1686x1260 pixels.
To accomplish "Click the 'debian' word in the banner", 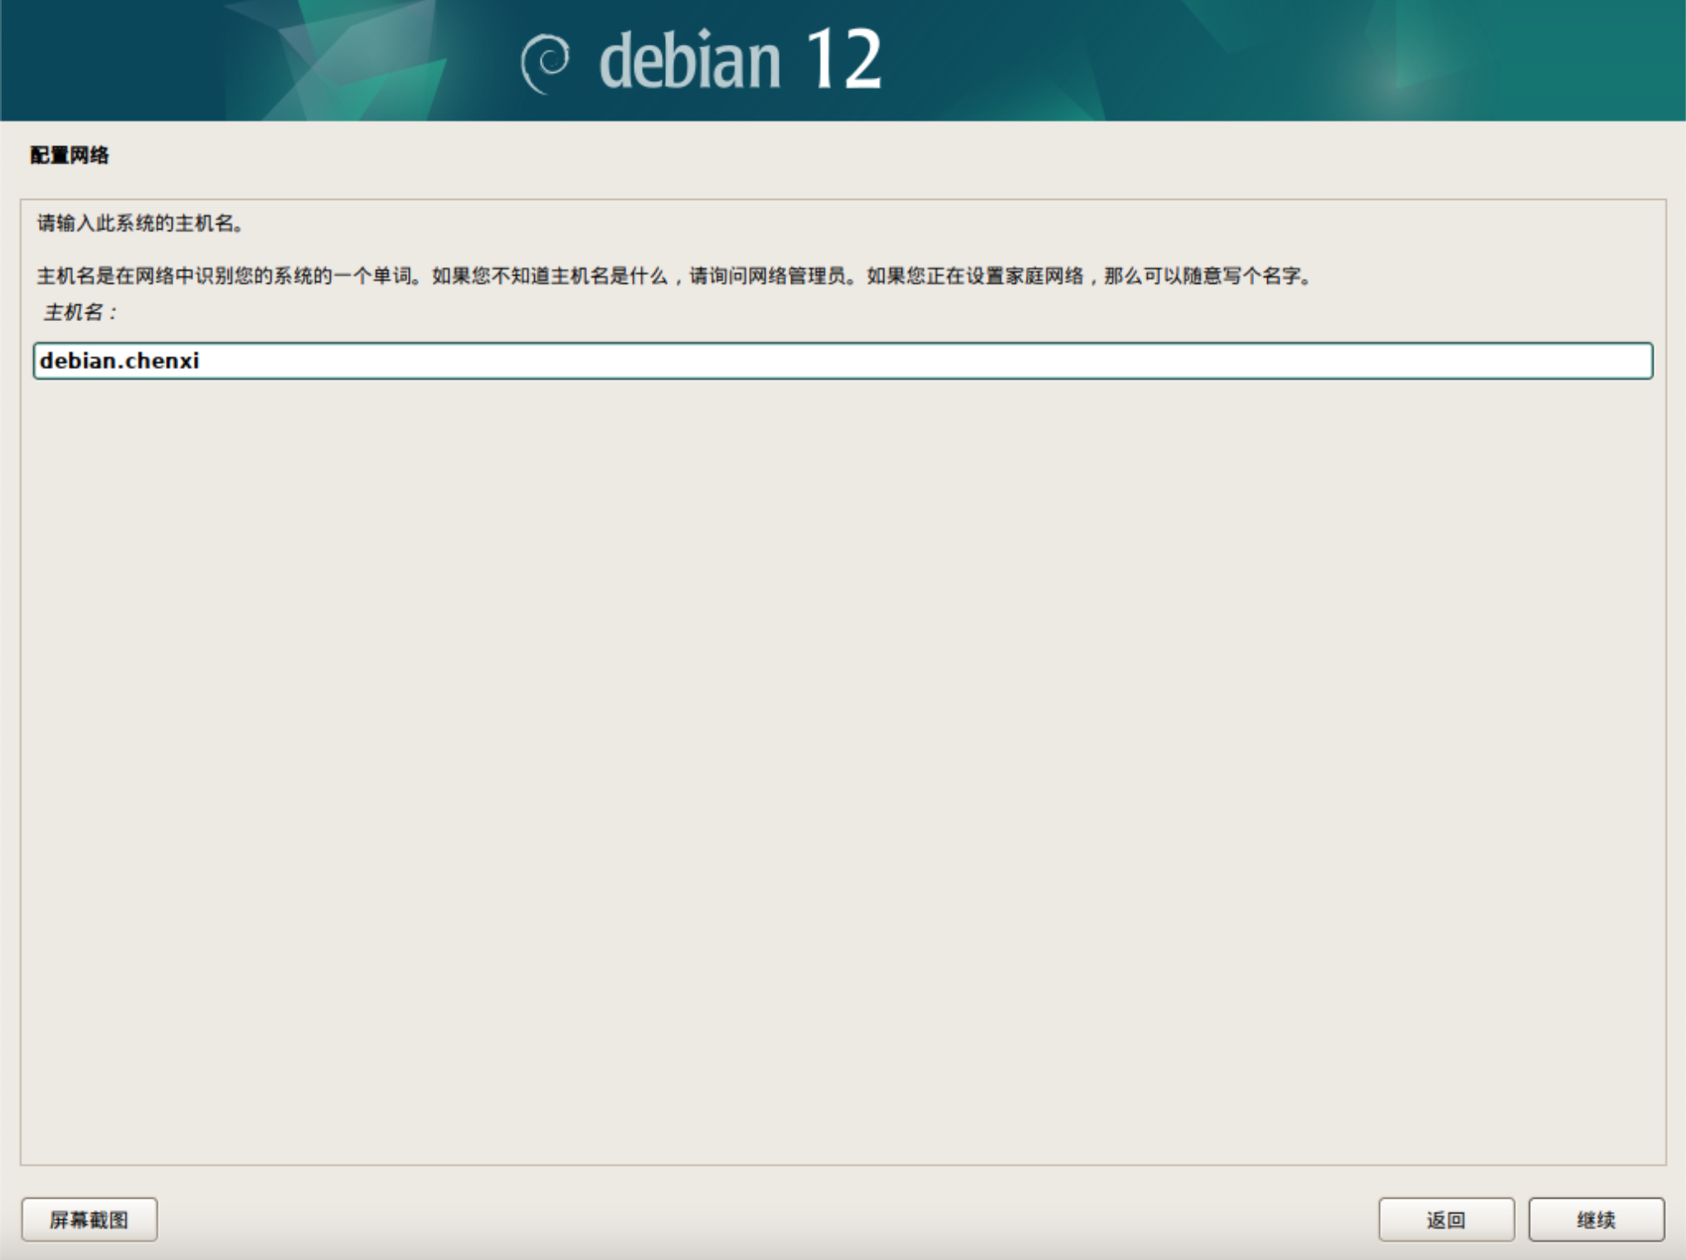I will [x=689, y=61].
